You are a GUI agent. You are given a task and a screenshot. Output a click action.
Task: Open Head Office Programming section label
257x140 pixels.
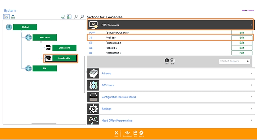pos(117,121)
